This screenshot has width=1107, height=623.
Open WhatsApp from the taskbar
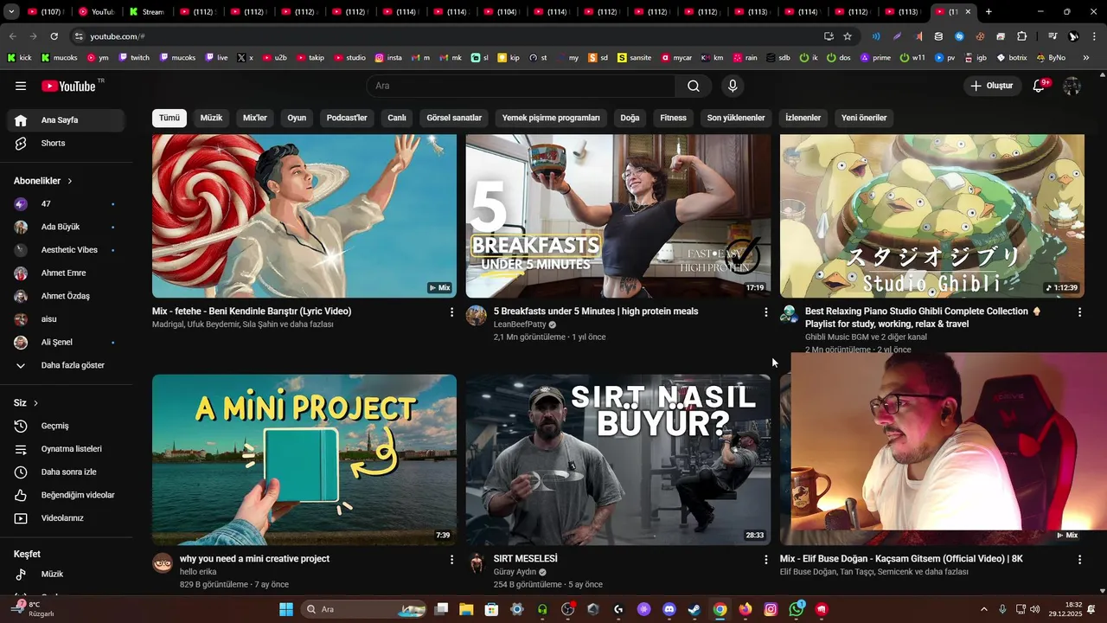tap(796, 609)
